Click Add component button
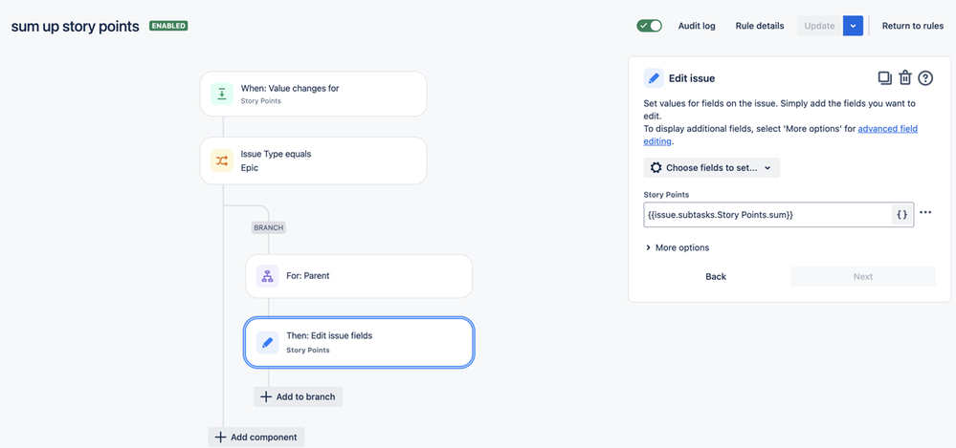 256,437
